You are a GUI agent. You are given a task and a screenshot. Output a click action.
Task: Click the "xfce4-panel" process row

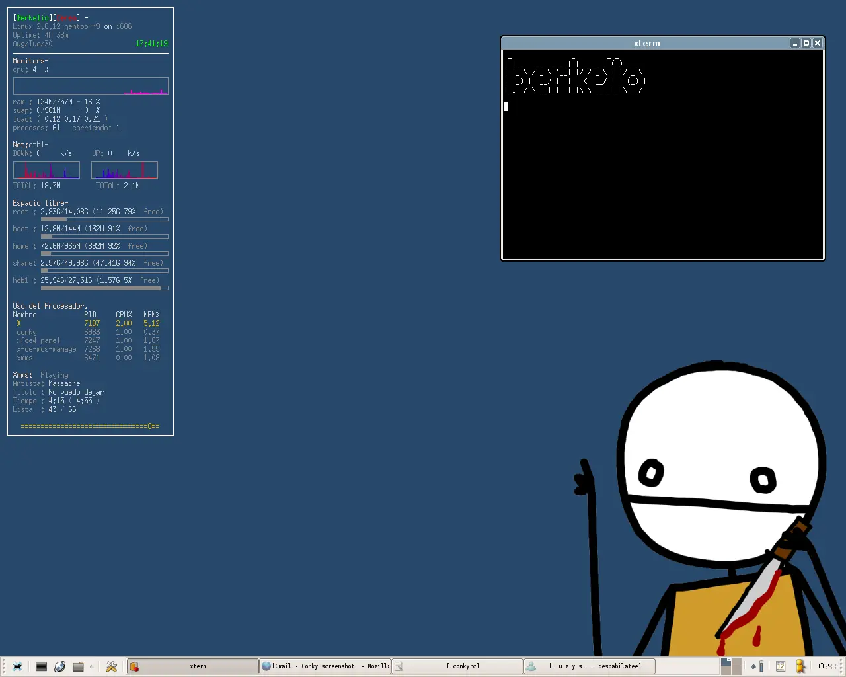(88, 340)
